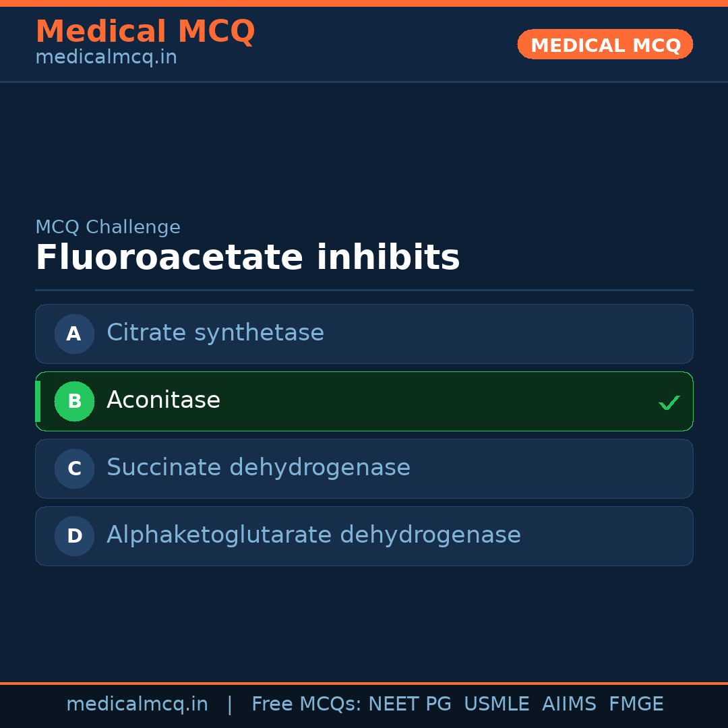Click the letter D circle badge

point(74,536)
